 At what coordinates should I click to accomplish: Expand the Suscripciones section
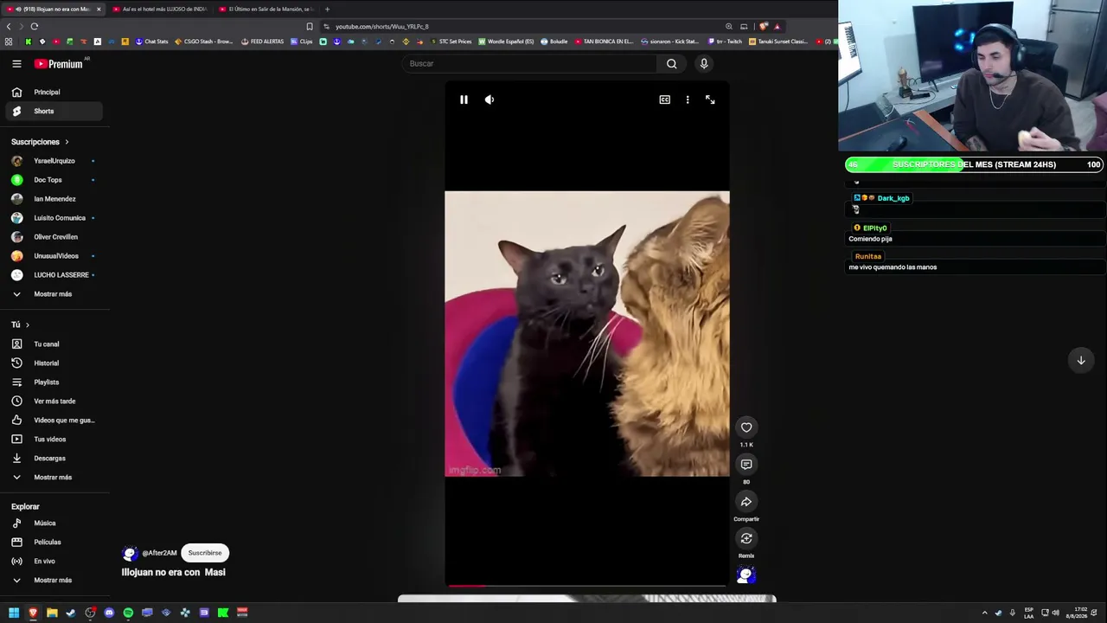[x=40, y=142]
